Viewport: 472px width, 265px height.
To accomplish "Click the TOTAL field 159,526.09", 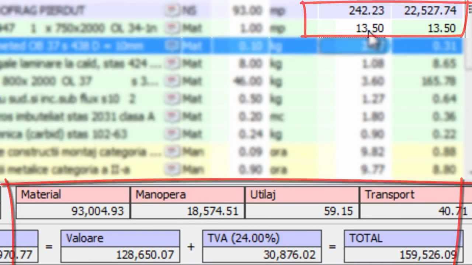I will click(403, 255).
